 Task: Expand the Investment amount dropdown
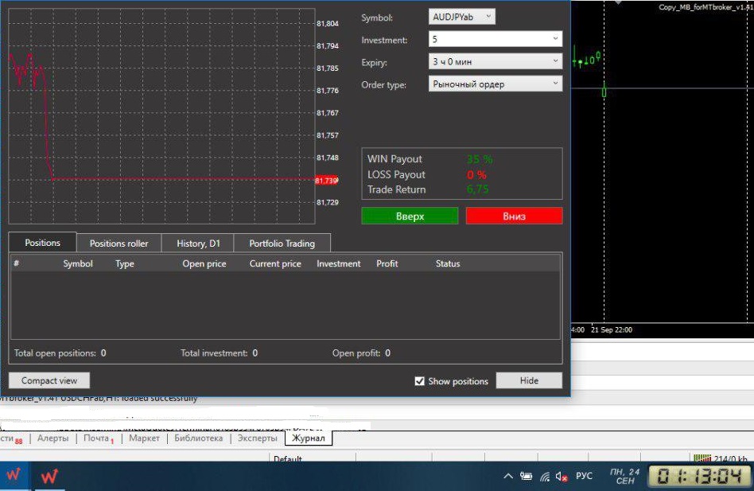click(495, 39)
